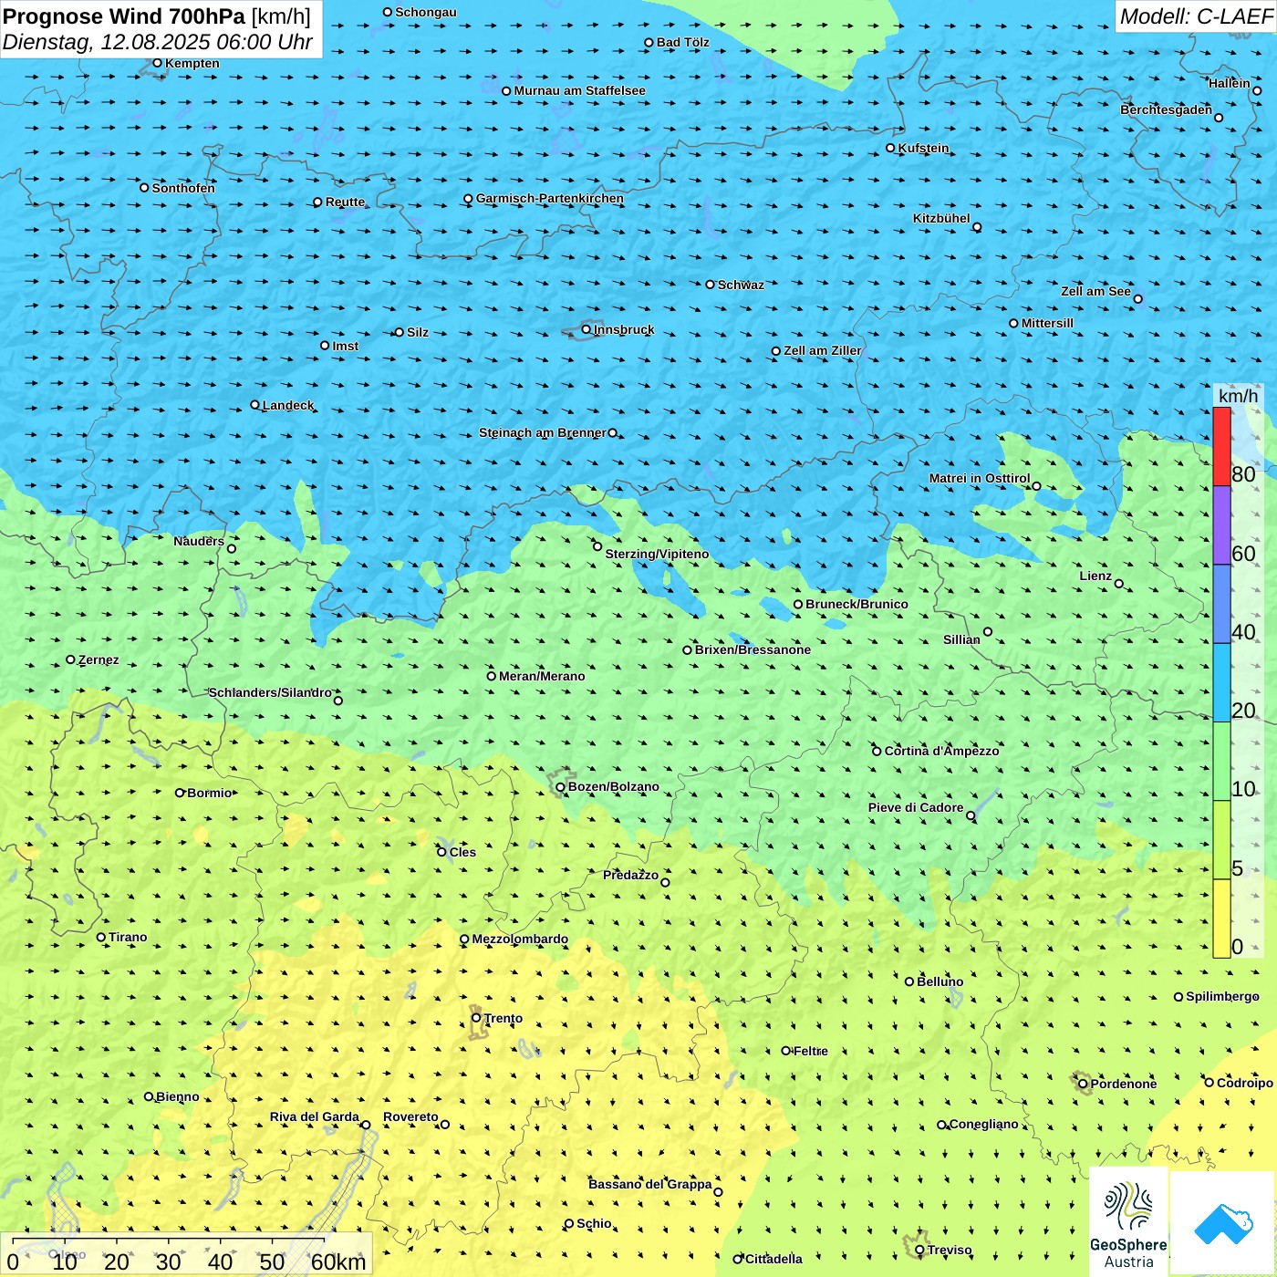Click the Matrei in Osttirol label
The image size is (1277, 1277).
point(979,478)
